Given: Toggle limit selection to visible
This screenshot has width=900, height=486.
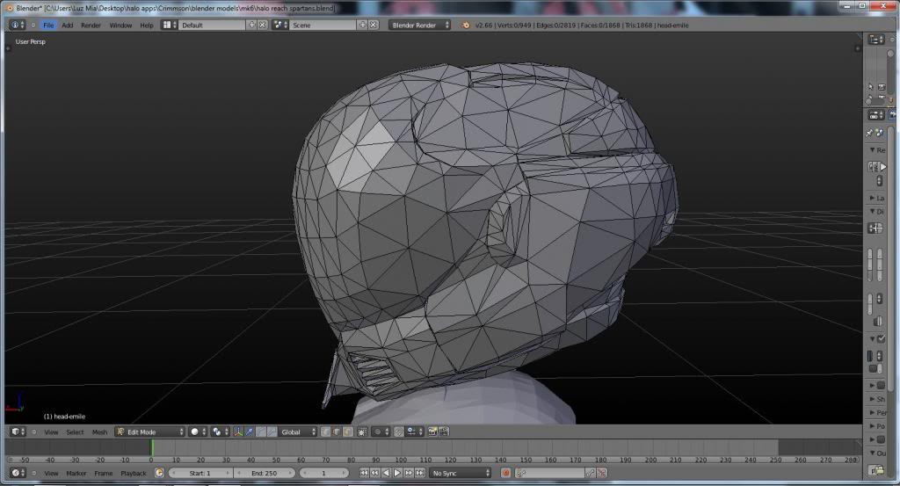Looking at the screenshot, I should point(362,432).
